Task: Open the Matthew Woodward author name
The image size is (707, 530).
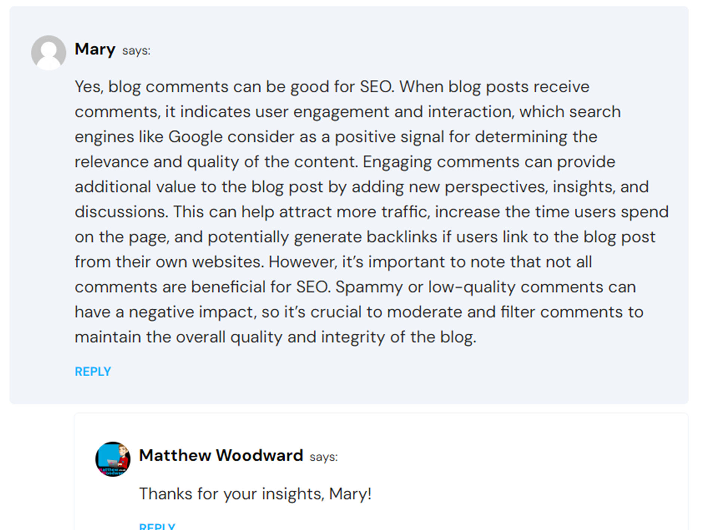Action: coord(221,456)
